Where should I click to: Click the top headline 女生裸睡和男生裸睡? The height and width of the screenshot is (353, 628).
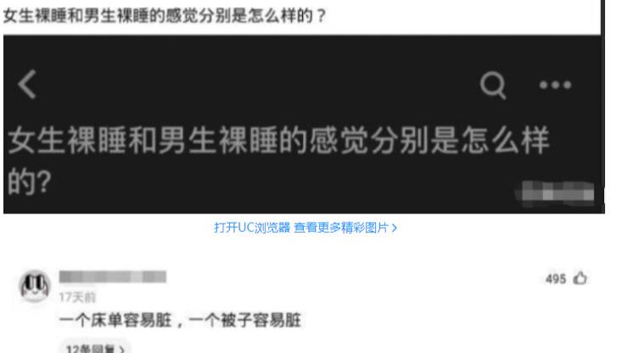pyautogui.click(x=165, y=16)
